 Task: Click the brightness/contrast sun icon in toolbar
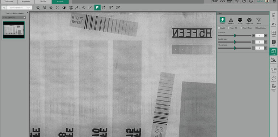point(64,8)
